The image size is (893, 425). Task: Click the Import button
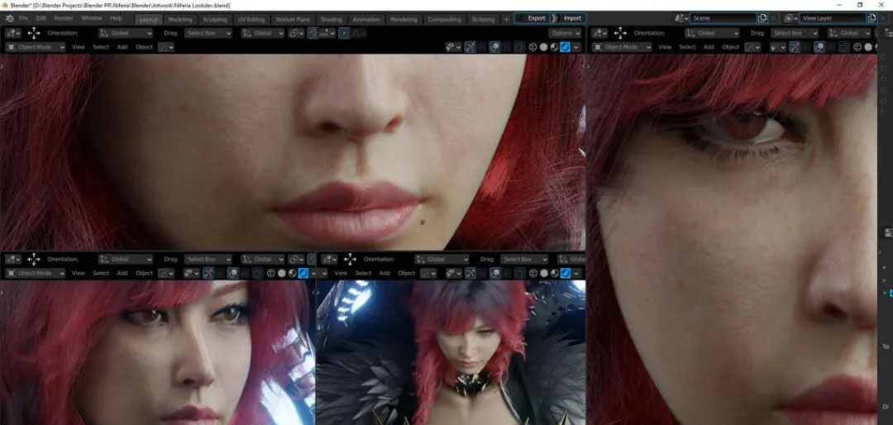569,18
